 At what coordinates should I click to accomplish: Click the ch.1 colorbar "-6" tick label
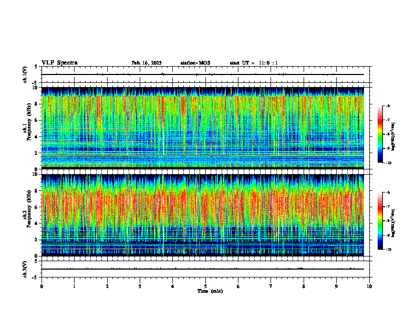pos(388,106)
